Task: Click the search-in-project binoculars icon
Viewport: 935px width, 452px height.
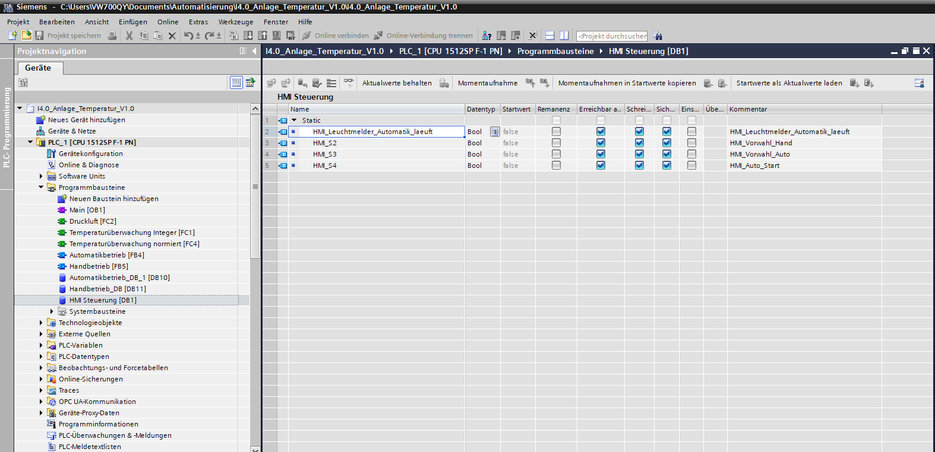Action: click(658, 36)
